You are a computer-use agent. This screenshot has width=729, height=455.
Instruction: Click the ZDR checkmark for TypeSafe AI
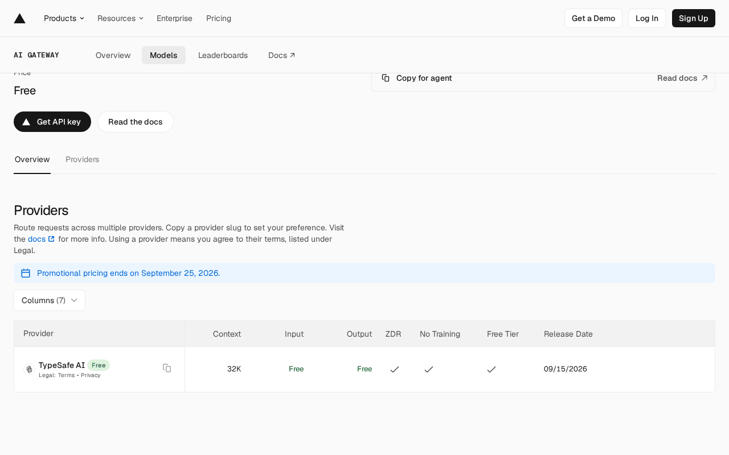pyautogui.click(x=395, y=369)
